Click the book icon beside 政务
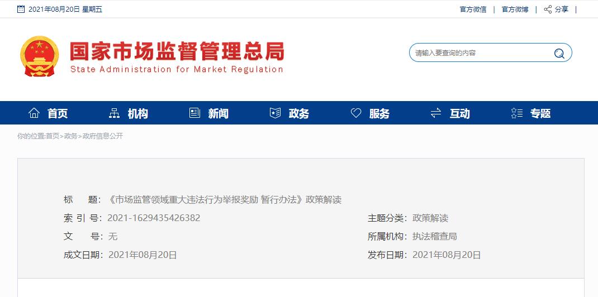The height and width of the screenshot is (297, 598). [276, 113]
